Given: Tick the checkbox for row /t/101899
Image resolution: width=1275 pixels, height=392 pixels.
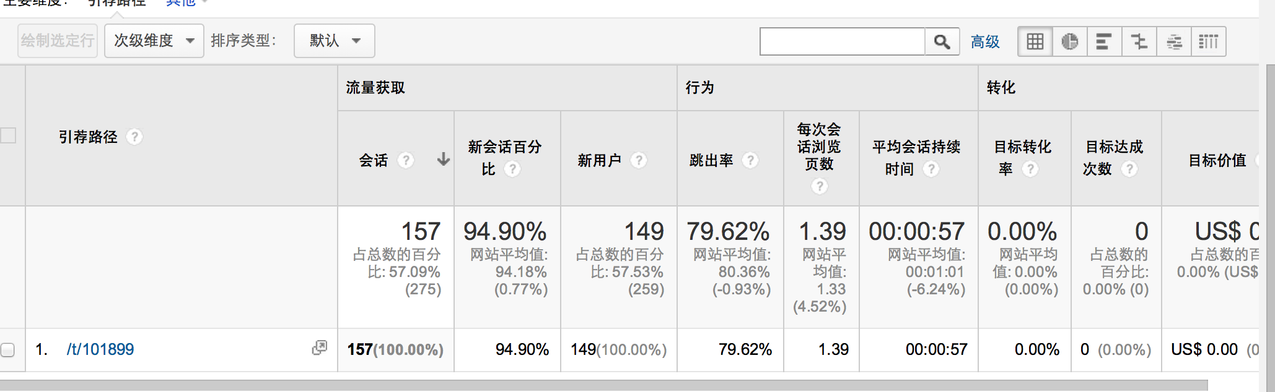Looking at the screenshot, I should (7, 350).
